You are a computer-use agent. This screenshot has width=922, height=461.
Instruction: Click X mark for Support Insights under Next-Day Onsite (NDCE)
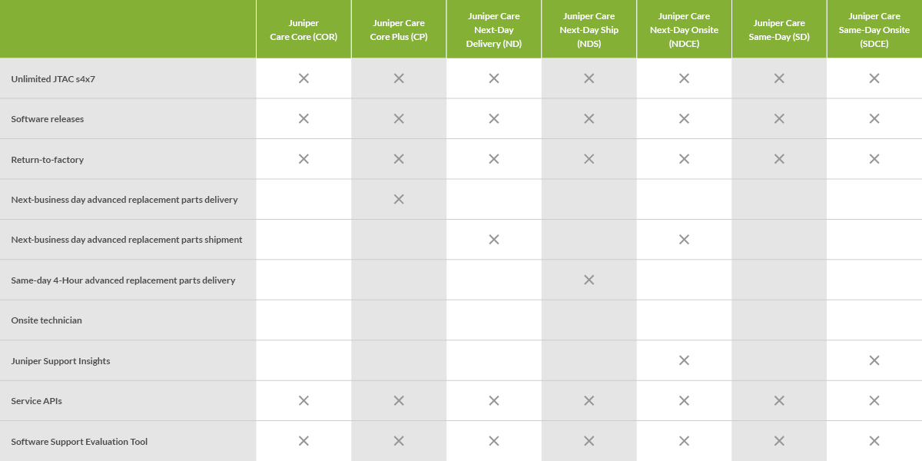[x=684, y=360]
